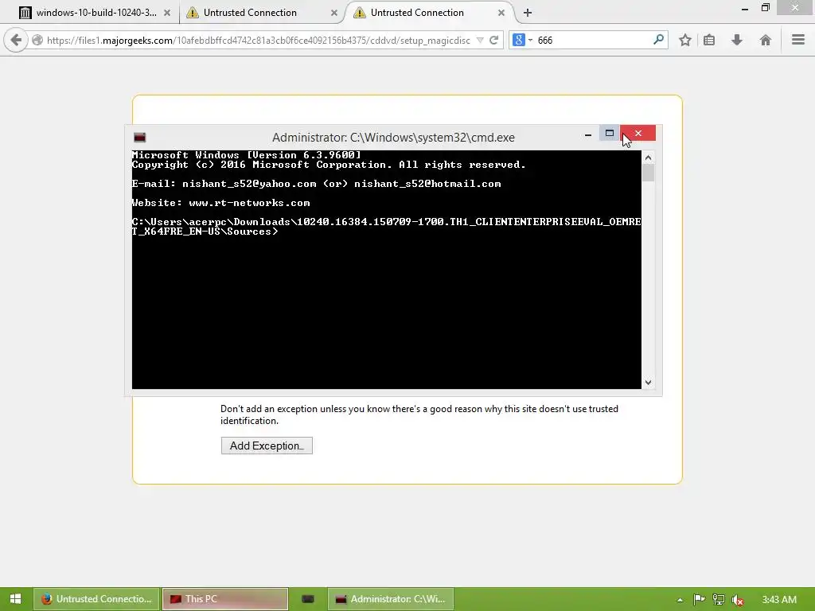Show hidden tray icons arrow
This screenshot has width=815, height=611.
[680, 600]
